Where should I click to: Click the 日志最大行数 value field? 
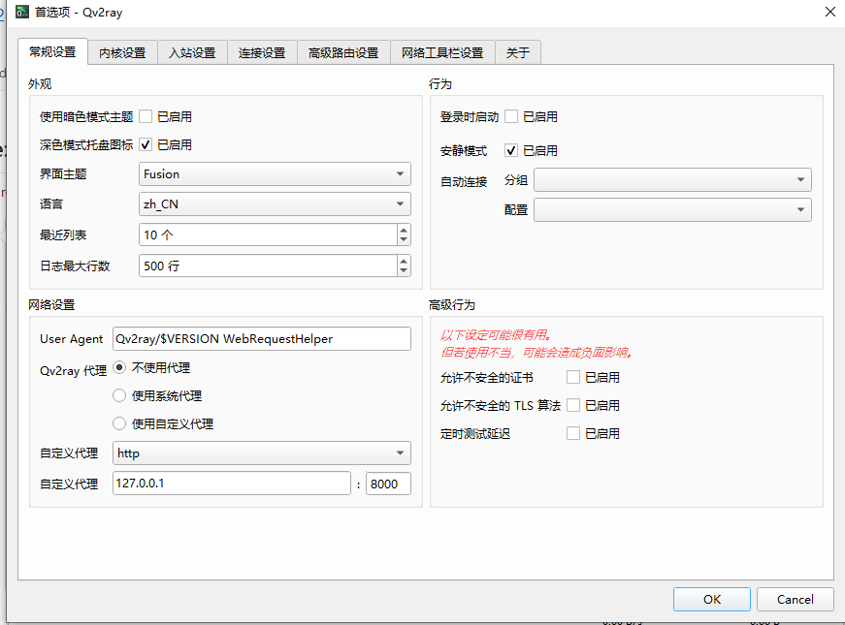click(269, 266)
